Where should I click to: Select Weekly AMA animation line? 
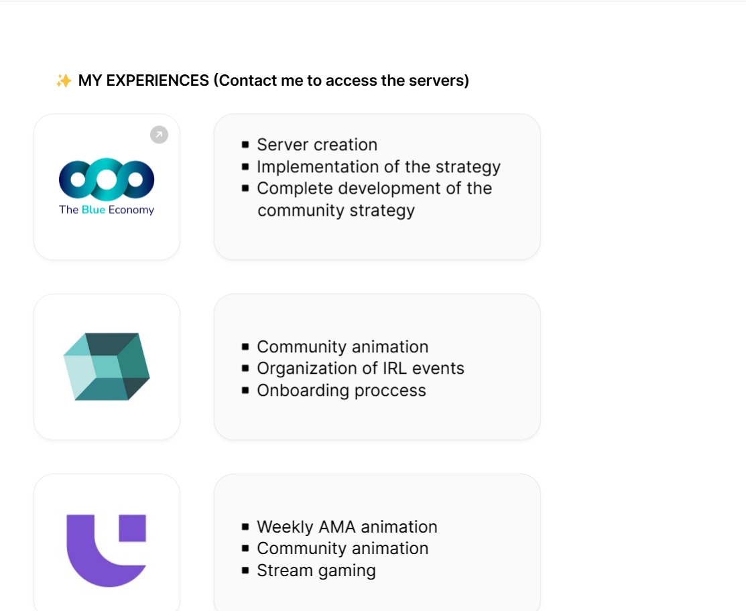coord(340,527)
